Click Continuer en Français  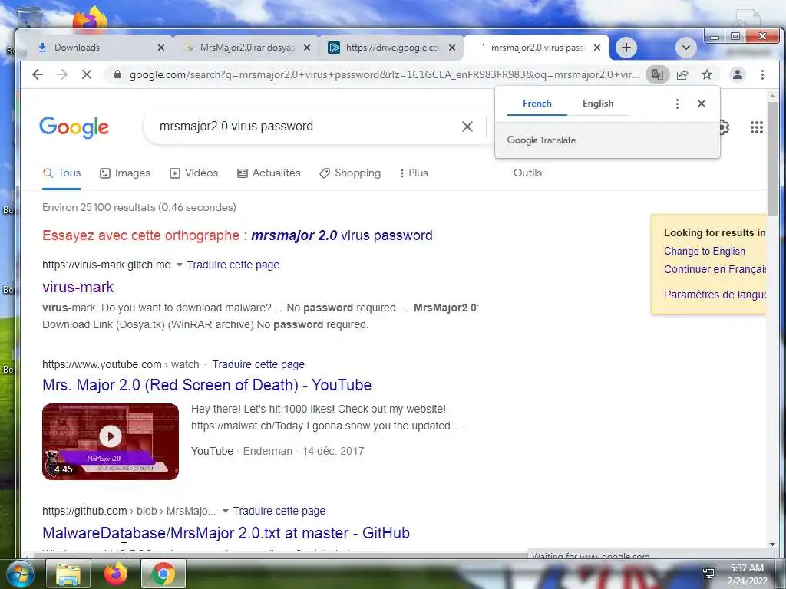[x=715, y=269]
